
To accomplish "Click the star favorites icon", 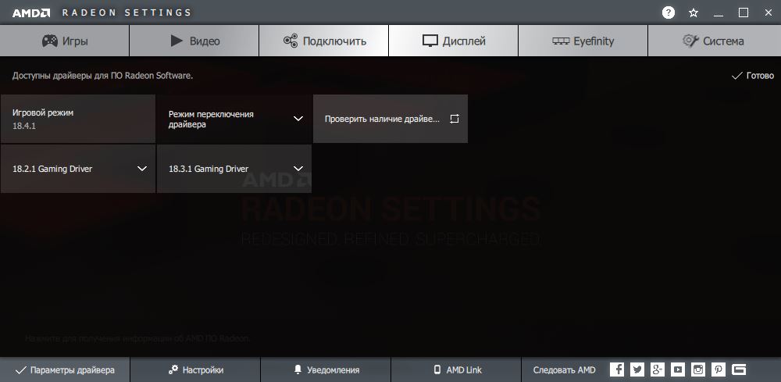I will (694, 13).
